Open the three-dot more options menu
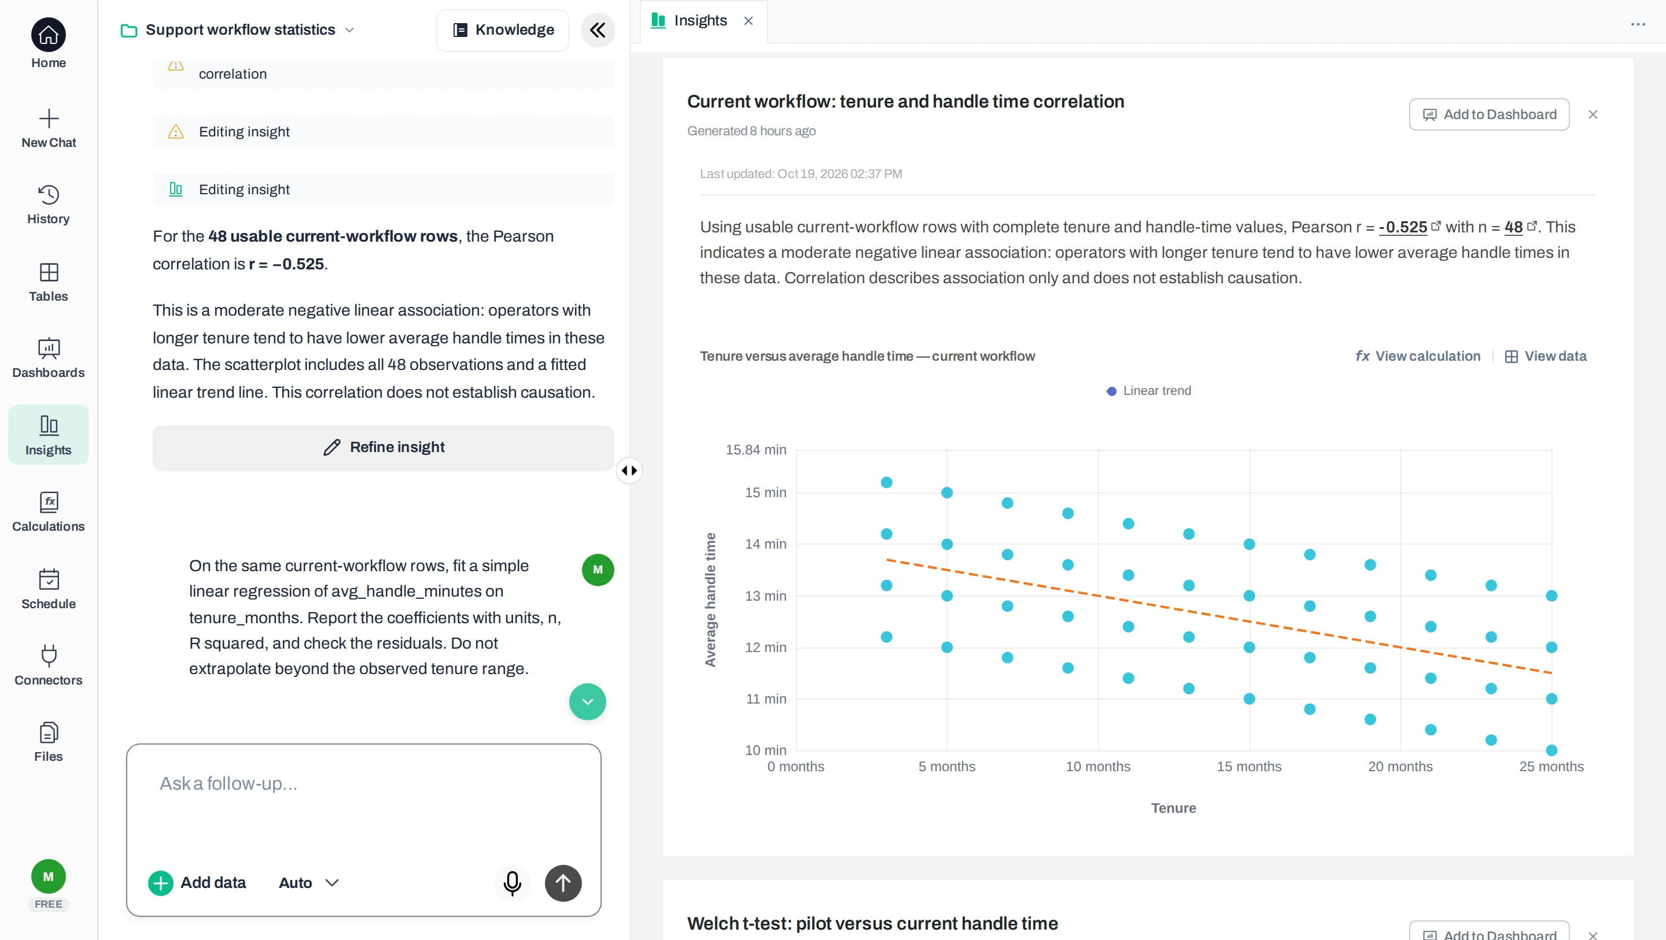 click(x=1638, y=24)
